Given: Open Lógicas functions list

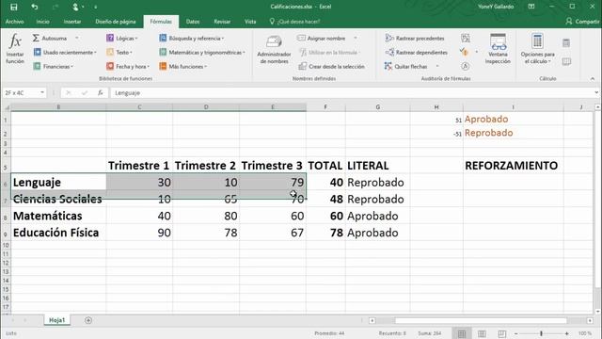Looking at the screenshot, I should (x=121, y=38).
